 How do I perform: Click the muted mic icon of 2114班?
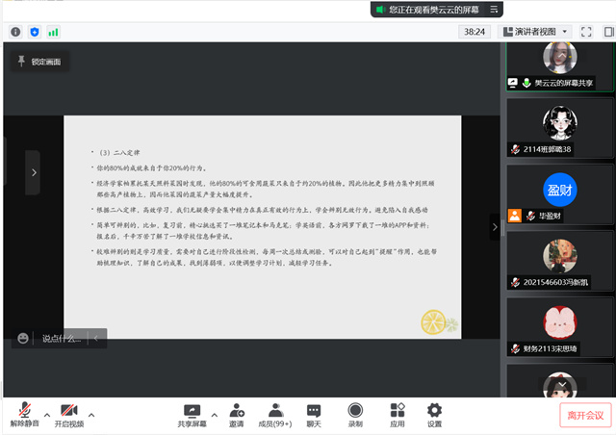tap(515, 149)
